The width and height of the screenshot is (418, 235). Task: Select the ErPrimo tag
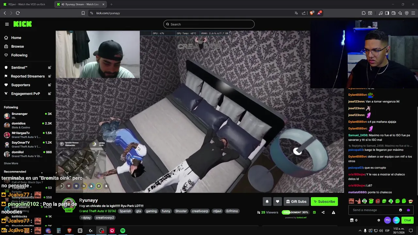pyautogui.click(x=232, y=211)
